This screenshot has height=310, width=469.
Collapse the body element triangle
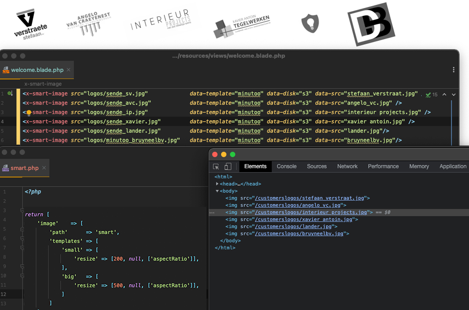coord(217,191)
